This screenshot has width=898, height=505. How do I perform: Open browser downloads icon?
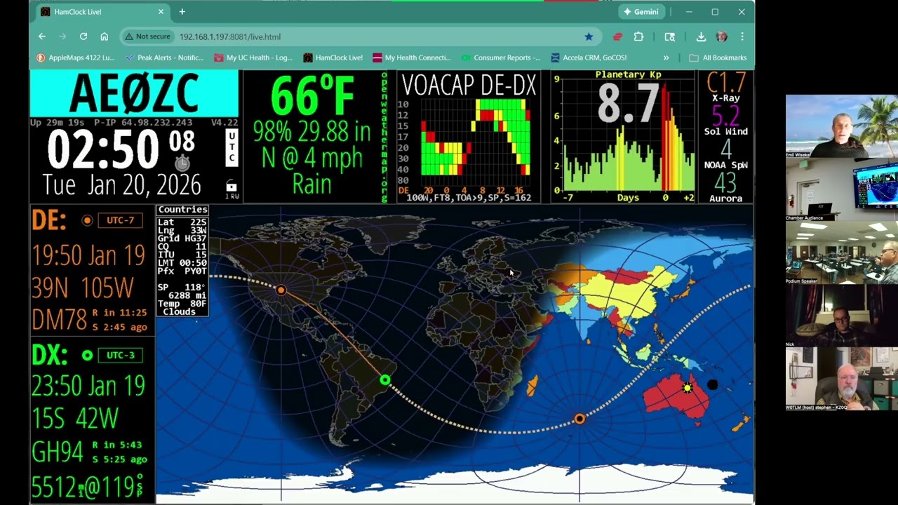coord(701,36)
